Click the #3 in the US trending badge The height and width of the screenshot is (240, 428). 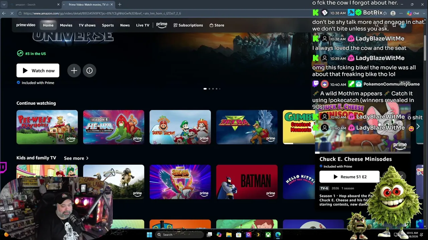coord(31,54)
